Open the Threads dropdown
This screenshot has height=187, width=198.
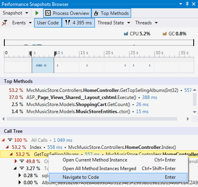pyautogui.click(x=146, y=23)
